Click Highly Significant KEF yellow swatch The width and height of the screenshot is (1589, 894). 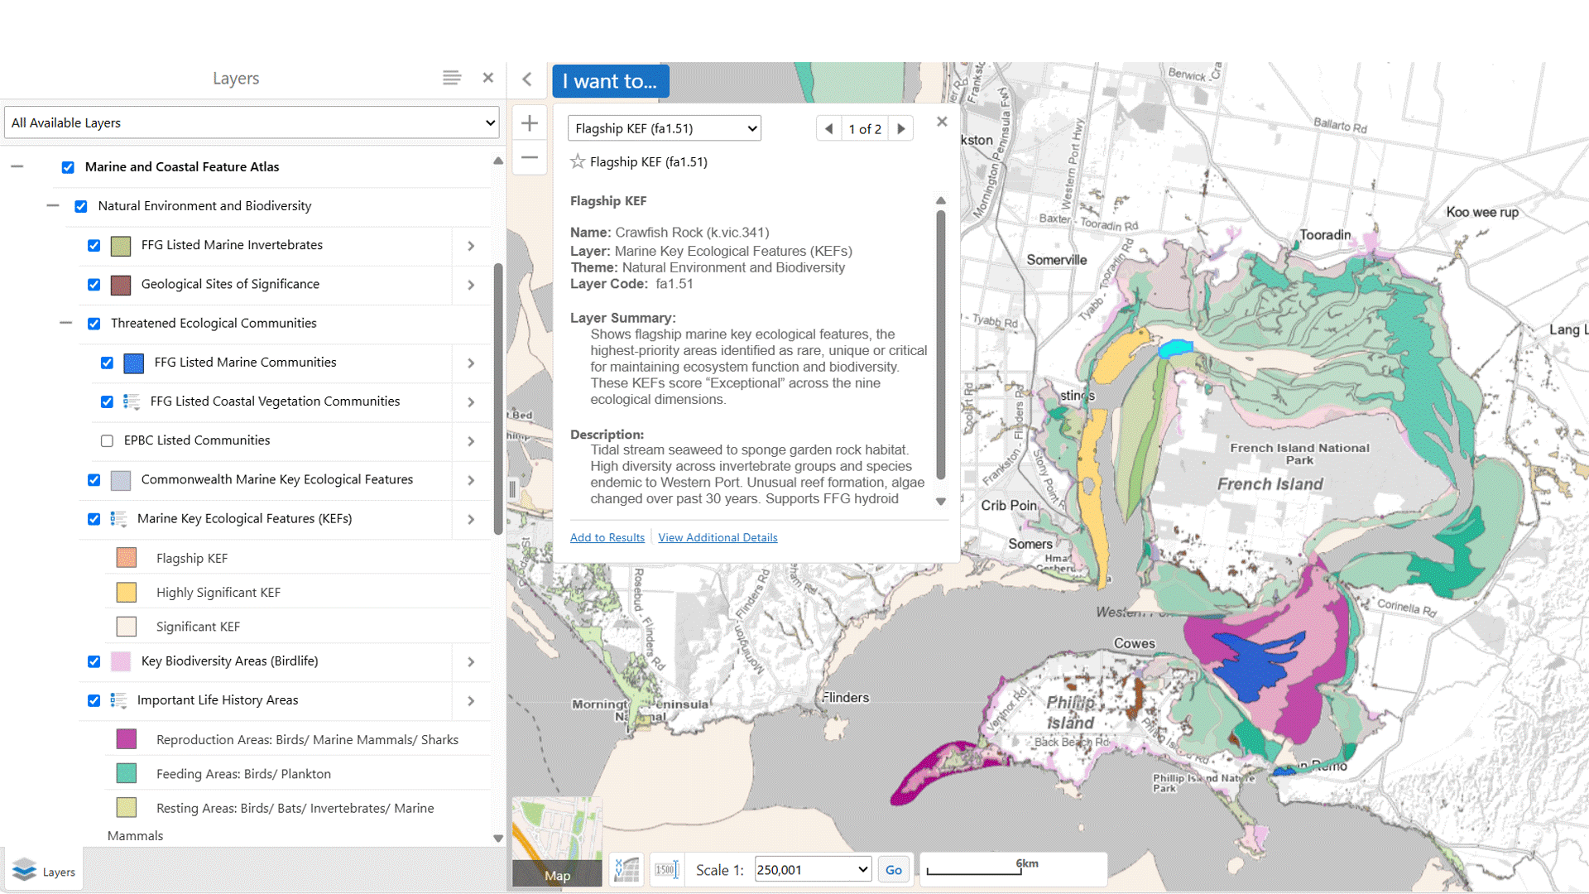[127, 592]
